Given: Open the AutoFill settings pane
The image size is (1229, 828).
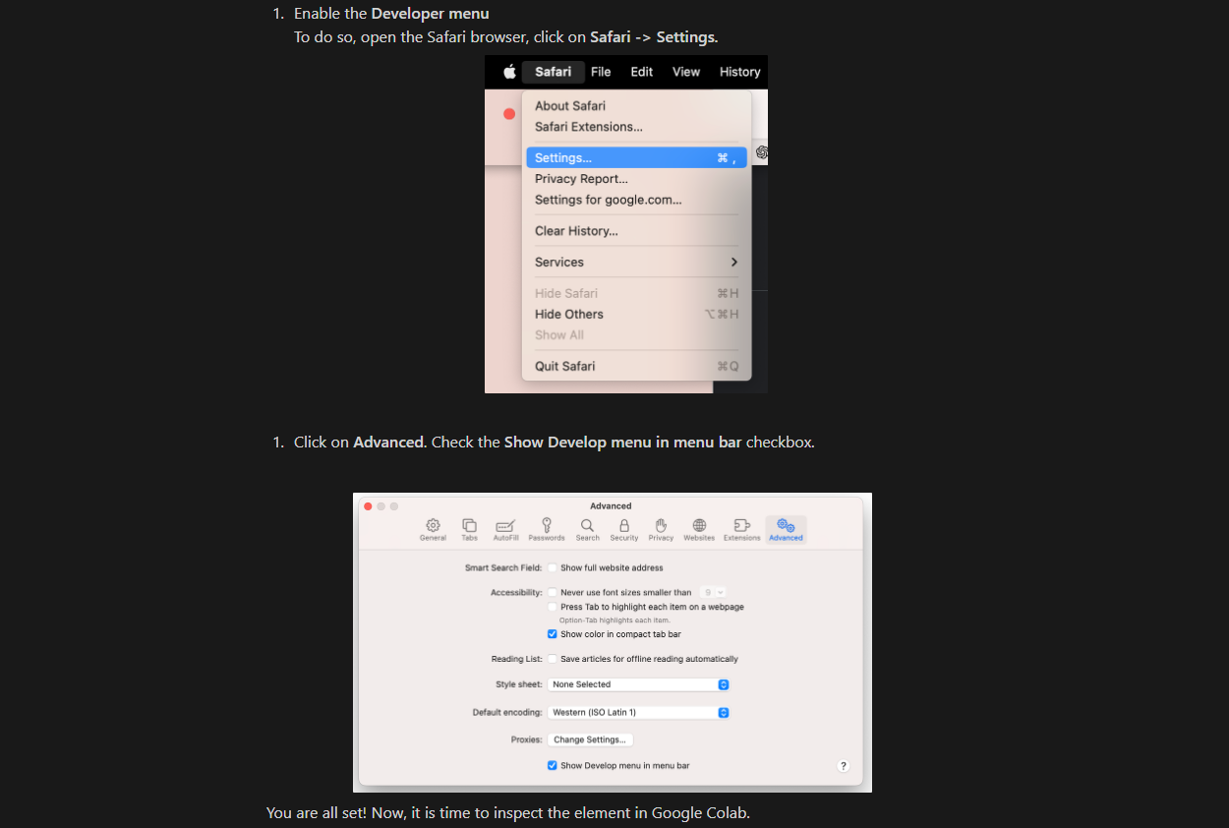Looking at the screenshot, I should tap(505, 530).
